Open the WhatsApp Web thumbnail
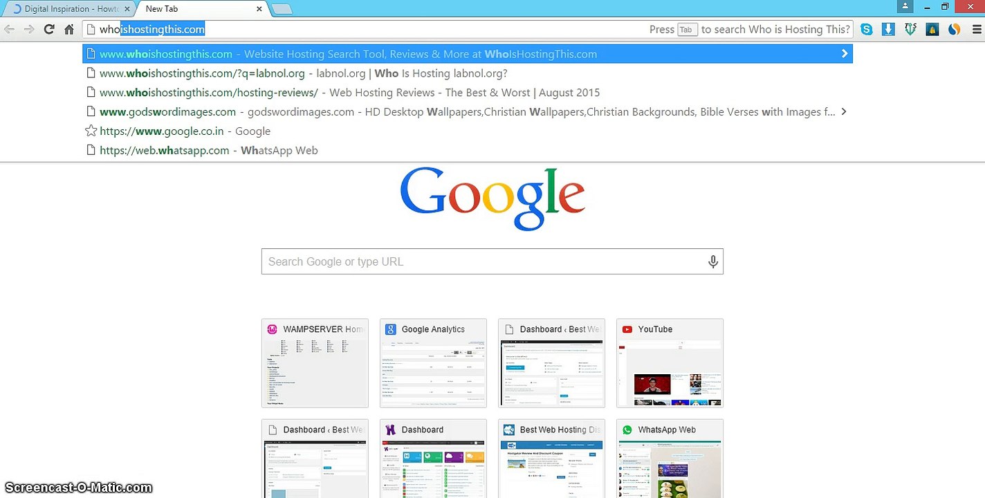The image size is (985, 498). (670, 459)
